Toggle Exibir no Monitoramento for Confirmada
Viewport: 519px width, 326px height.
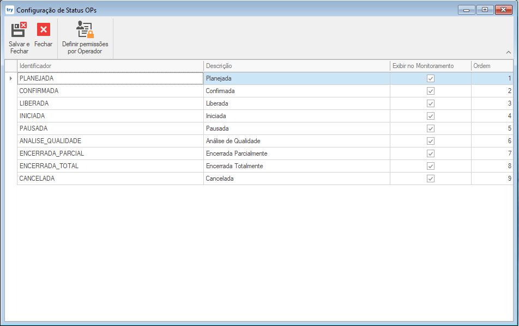tap(430, 91)
